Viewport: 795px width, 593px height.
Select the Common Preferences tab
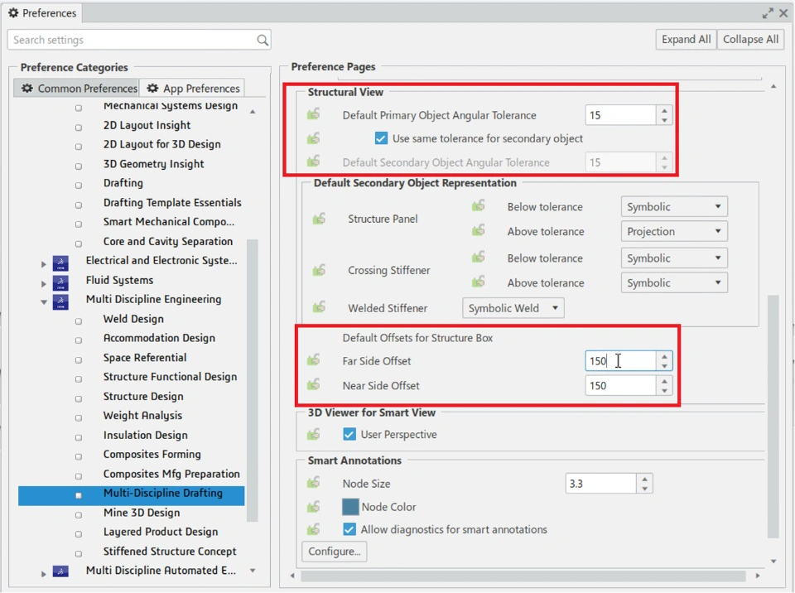point(79,89)
